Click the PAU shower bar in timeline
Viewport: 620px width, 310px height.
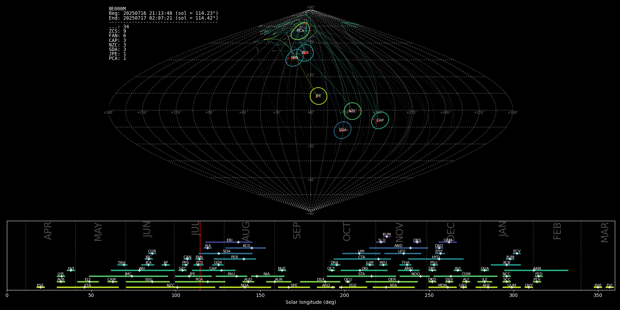click(231, 276)
